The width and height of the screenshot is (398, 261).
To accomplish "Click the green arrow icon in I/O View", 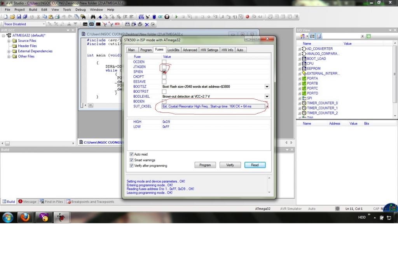I will [x=368, y=36].
